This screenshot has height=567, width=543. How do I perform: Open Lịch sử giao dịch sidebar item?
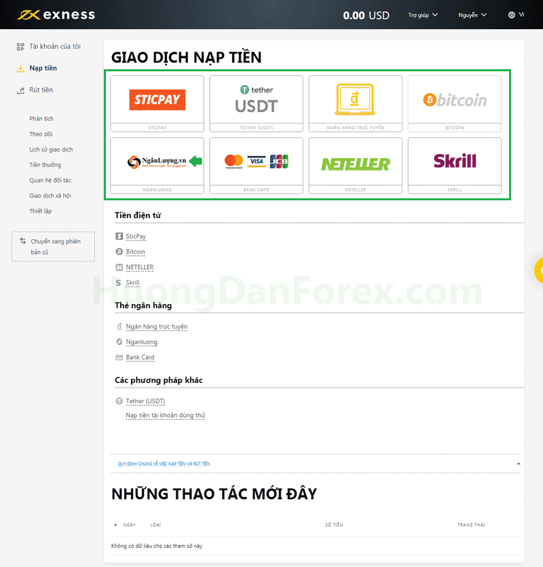51,149
